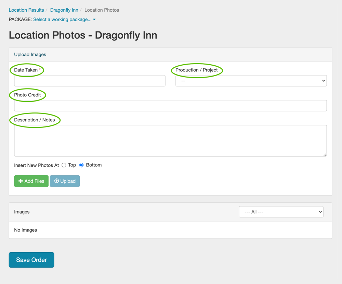Click the Add Files button
This screenshot has height=284, width=342.
(x=31, y=181)
